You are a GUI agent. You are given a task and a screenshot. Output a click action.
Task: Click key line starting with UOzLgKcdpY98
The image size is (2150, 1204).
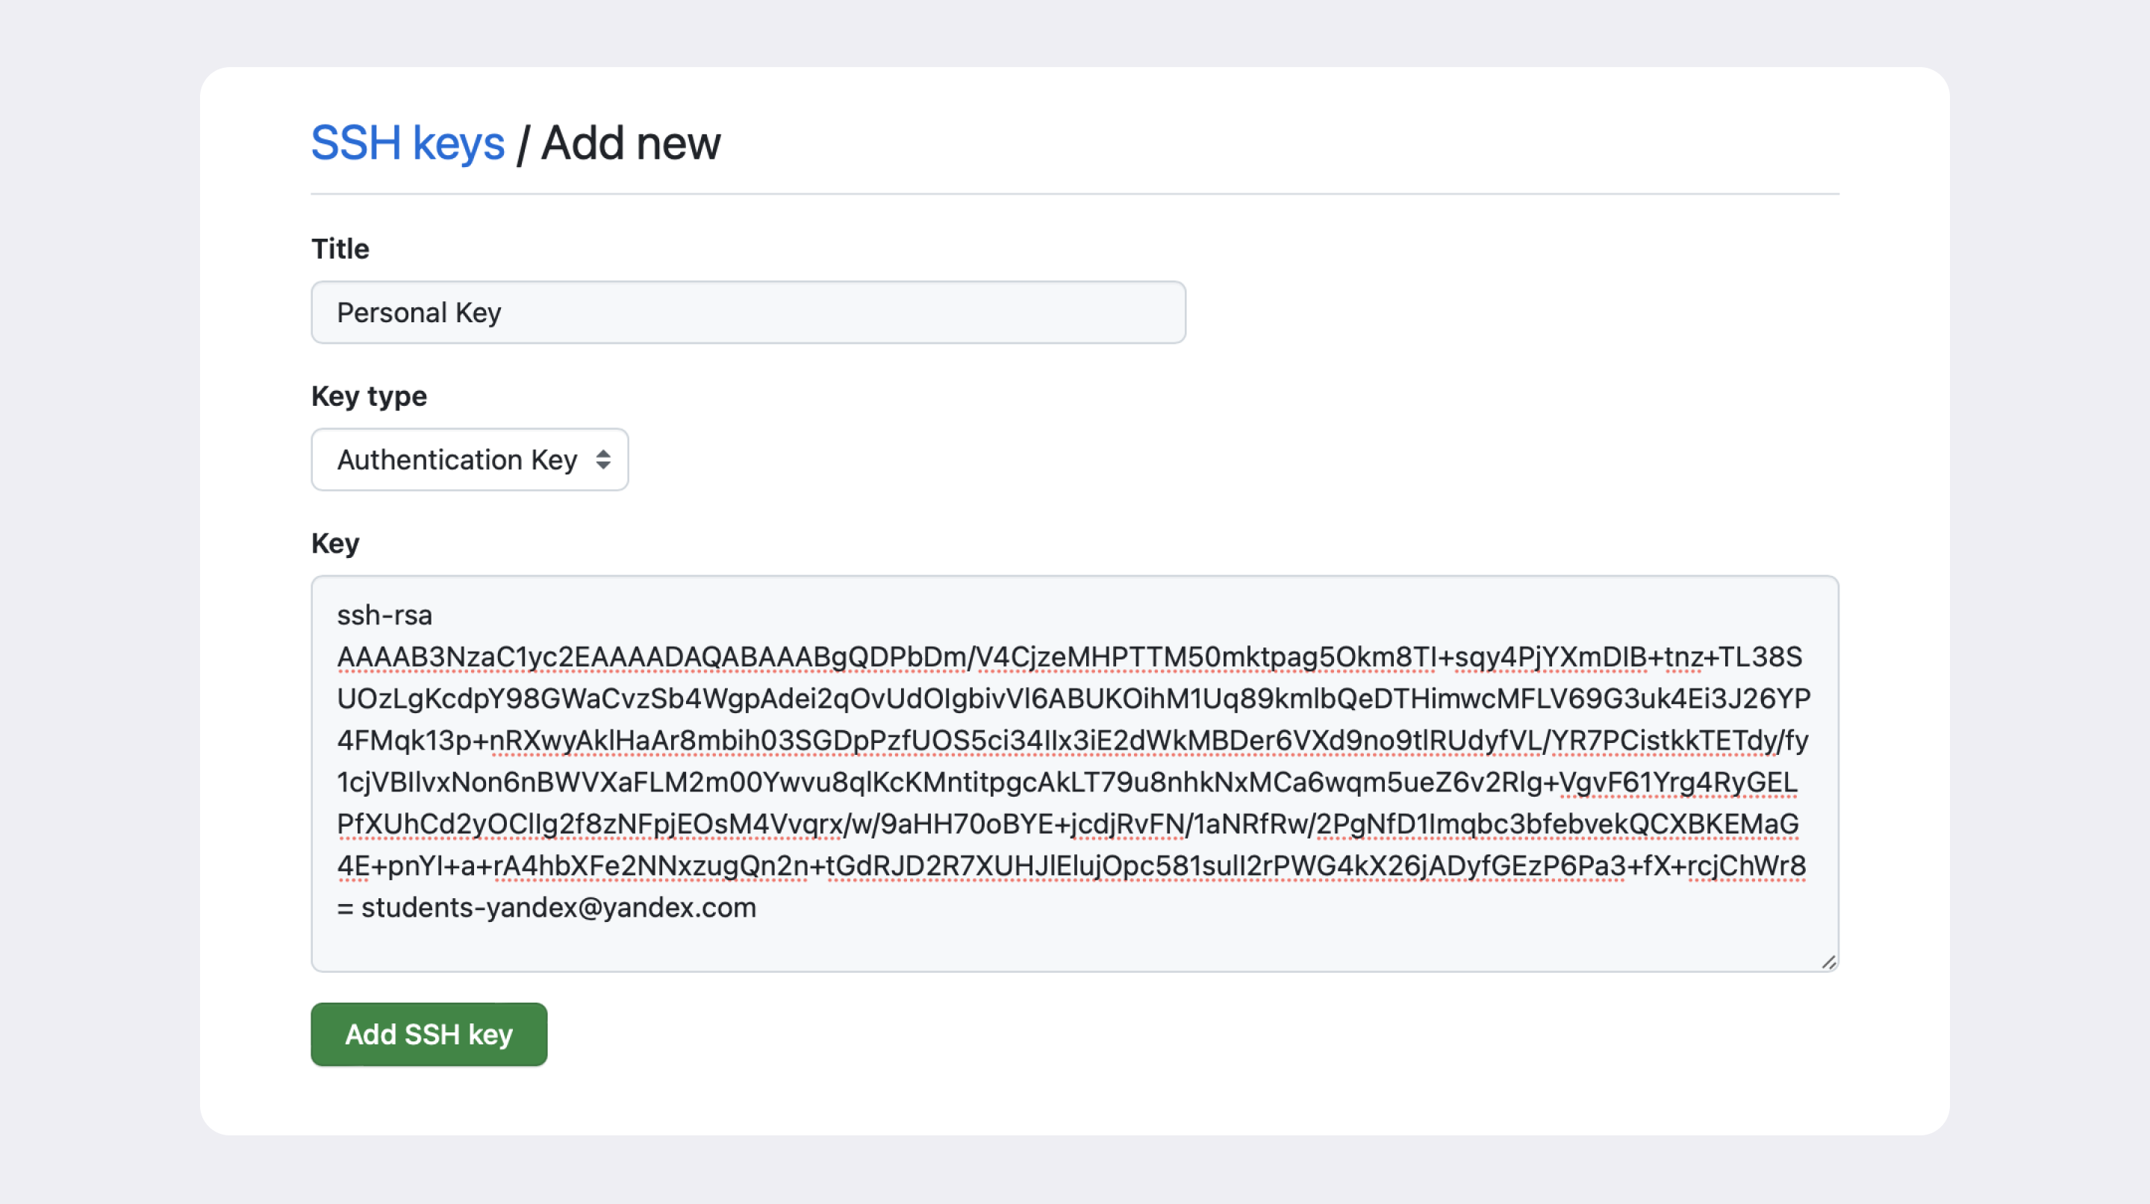tap(1074, 699)
